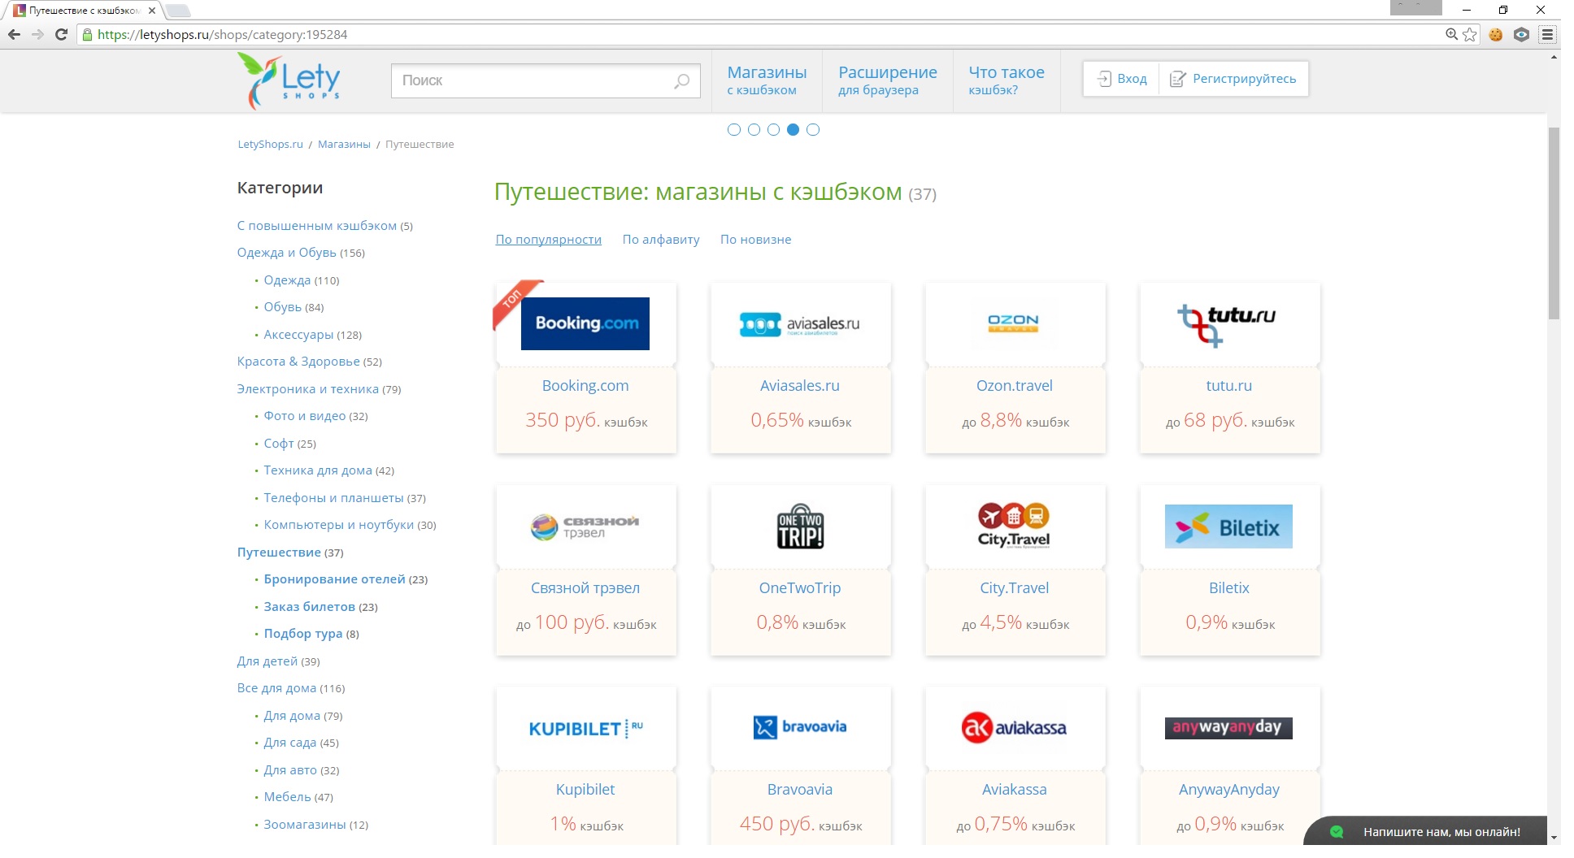
Task: Select the fourth active carousel dot
Action: 793,129
